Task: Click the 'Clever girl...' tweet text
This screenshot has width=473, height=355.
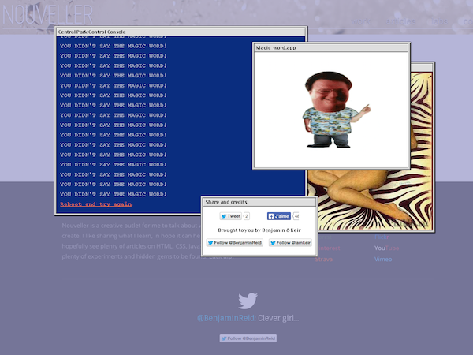Action: [x=278, y=318]
